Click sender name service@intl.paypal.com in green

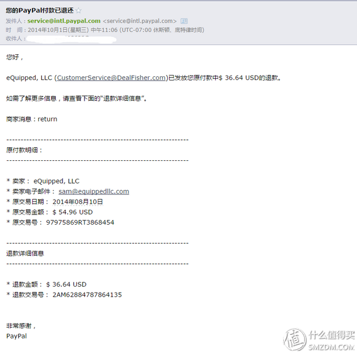click(64, 21)
